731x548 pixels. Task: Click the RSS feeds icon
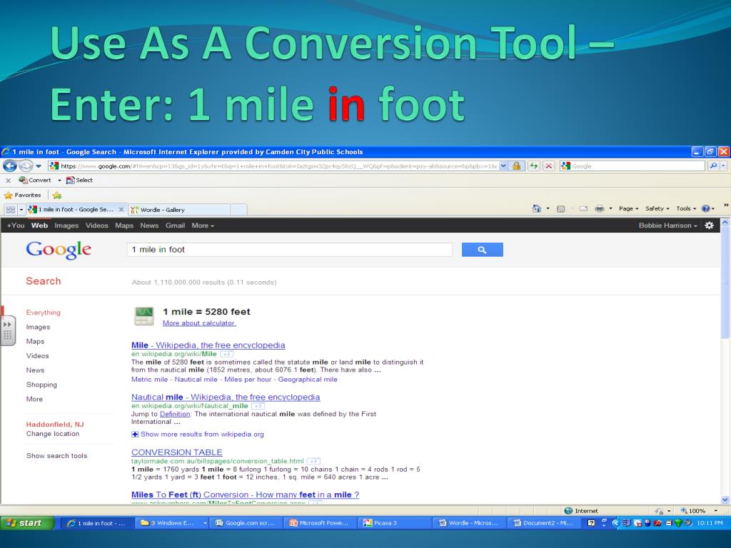[x=561, y=209]
